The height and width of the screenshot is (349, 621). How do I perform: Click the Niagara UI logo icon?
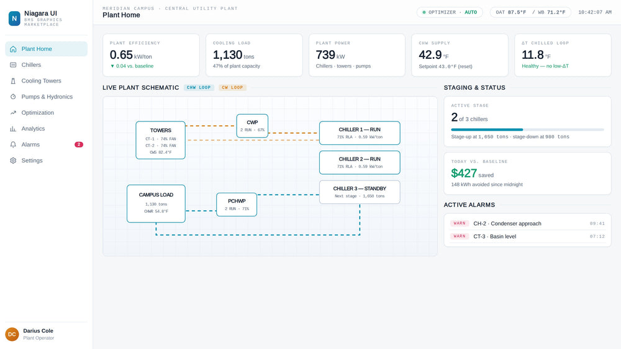click(14, 18)
